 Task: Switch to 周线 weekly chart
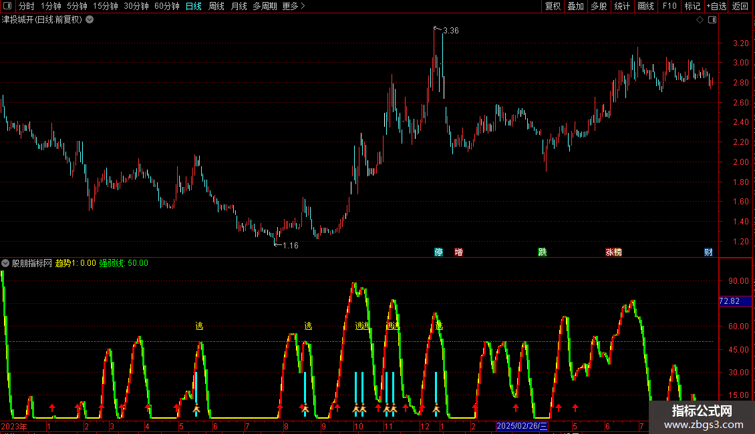[x=216, y=6]
